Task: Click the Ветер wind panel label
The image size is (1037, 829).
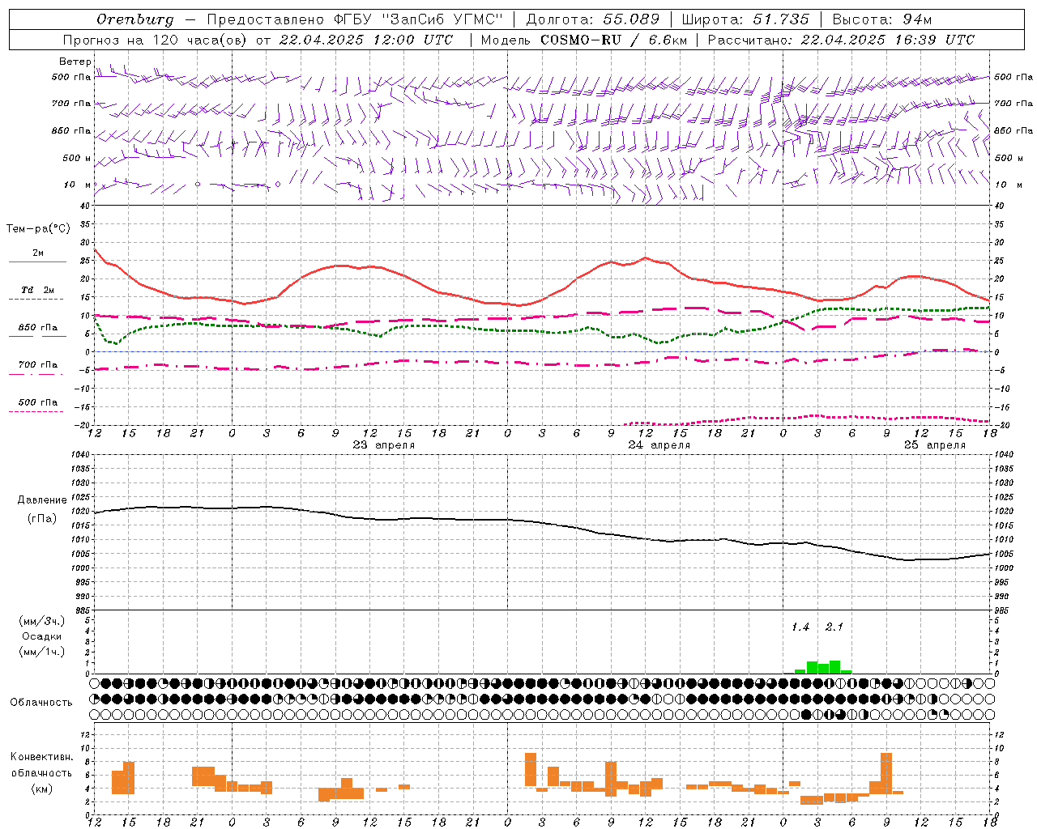Action: pyautogui.click(x=75, y=62)
